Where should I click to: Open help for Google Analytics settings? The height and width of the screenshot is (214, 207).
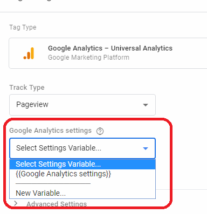point(100,131)
